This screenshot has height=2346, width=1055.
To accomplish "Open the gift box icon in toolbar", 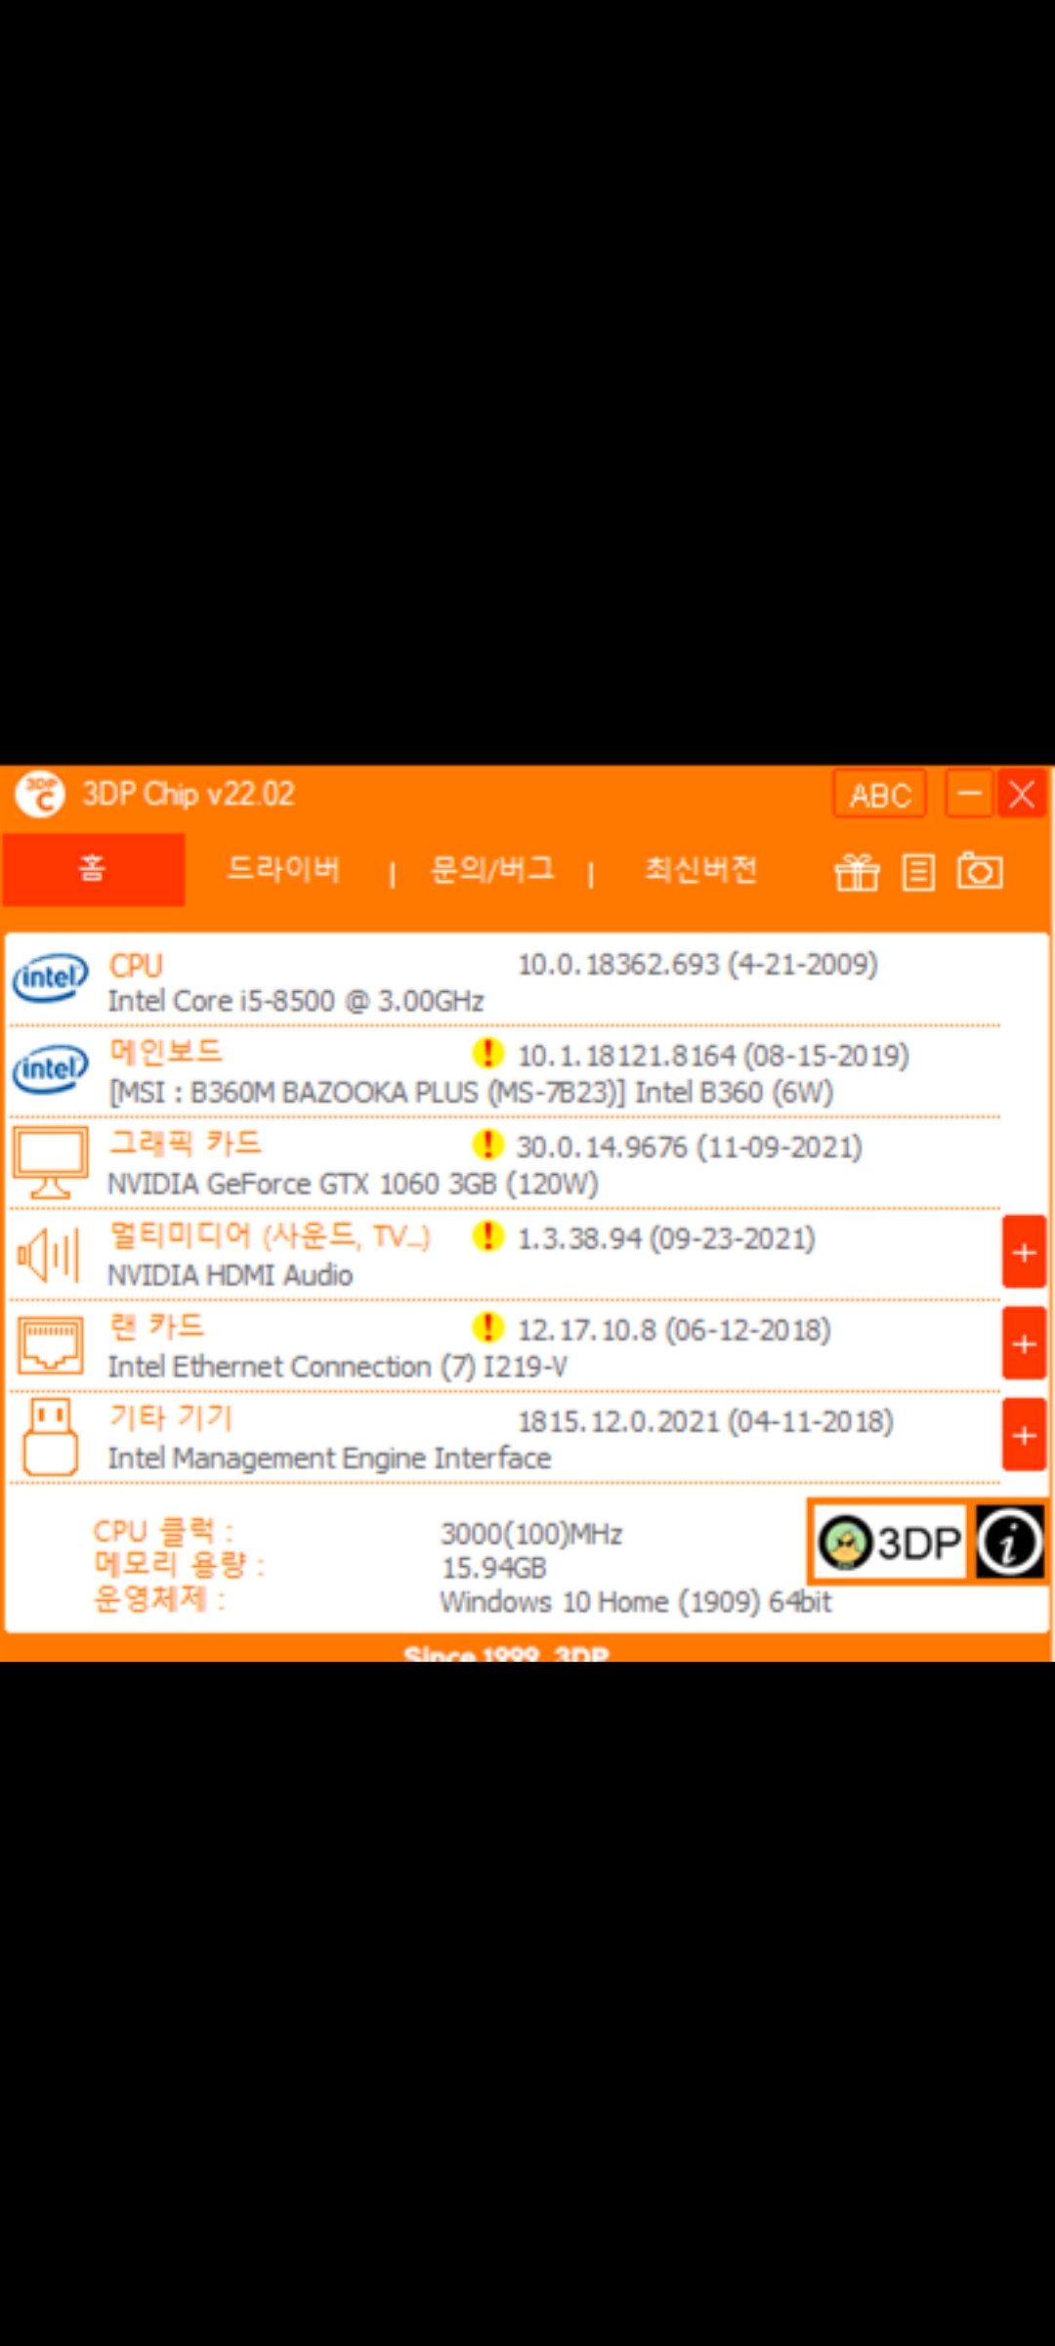I will [x=857, y=871].
